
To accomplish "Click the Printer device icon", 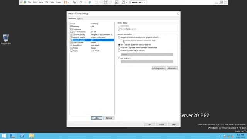I will tap(71, 48).
